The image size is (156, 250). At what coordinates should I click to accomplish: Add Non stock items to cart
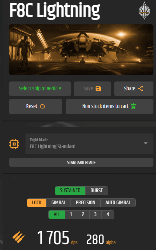click(x=110, y=107)
